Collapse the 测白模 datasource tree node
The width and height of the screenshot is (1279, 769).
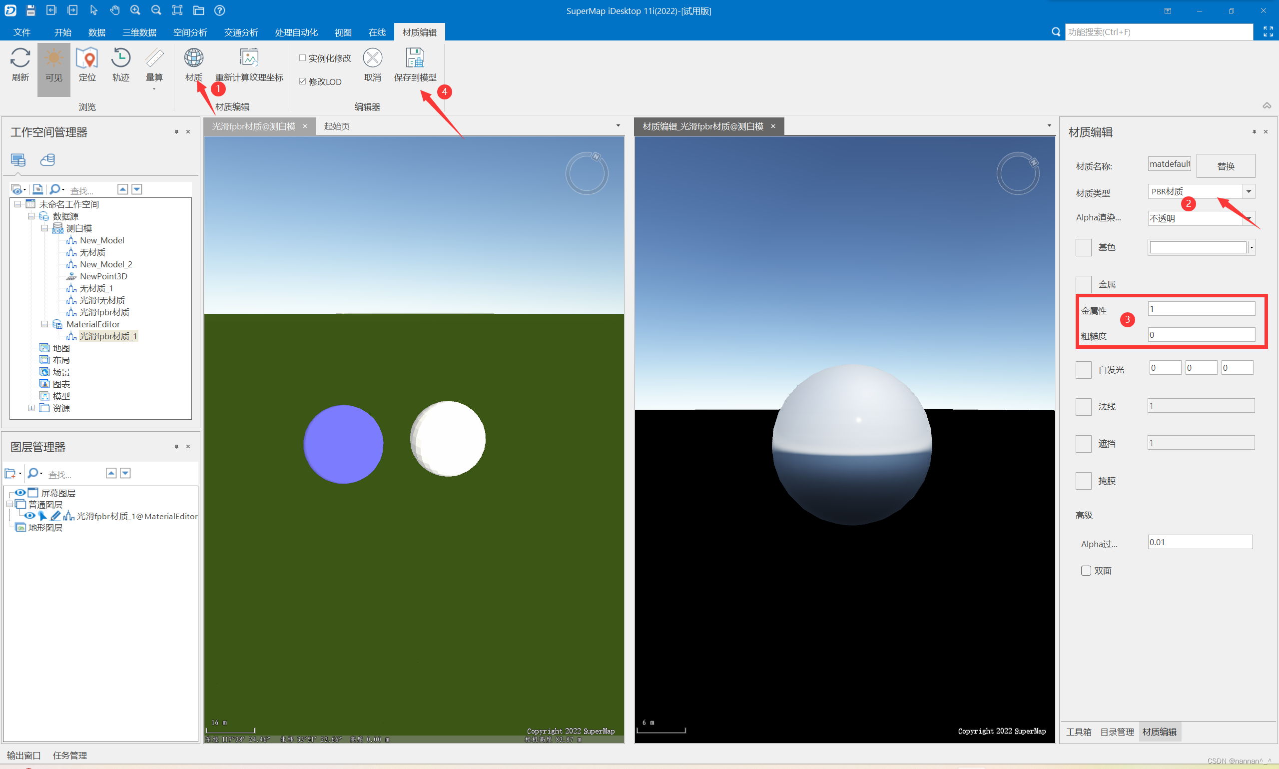[x=44, y=228]
